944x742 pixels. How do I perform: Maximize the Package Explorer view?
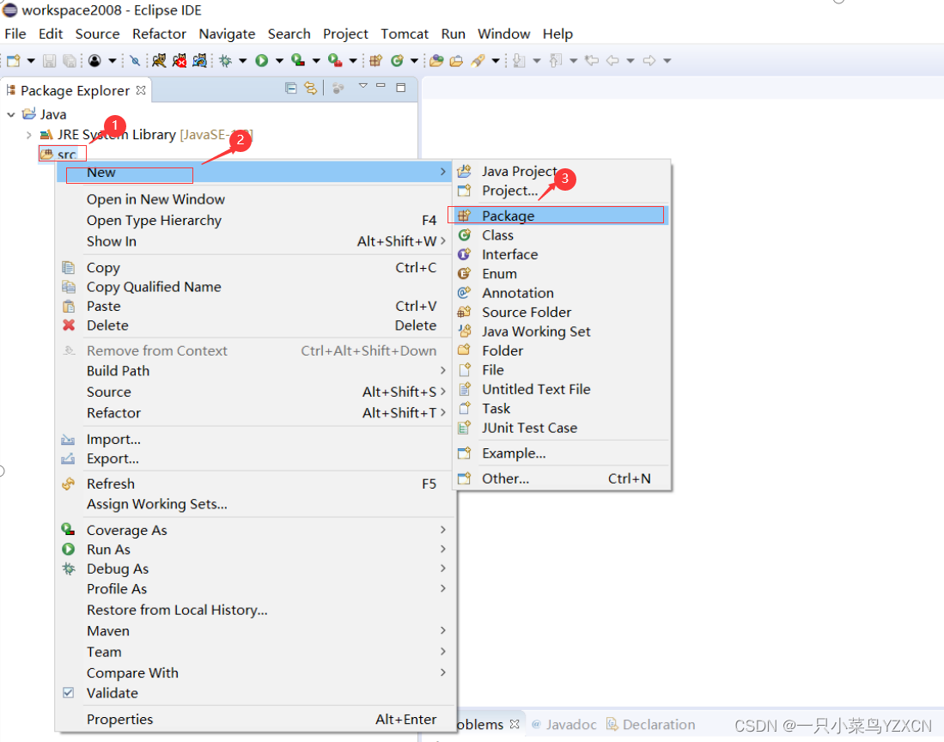401,88
